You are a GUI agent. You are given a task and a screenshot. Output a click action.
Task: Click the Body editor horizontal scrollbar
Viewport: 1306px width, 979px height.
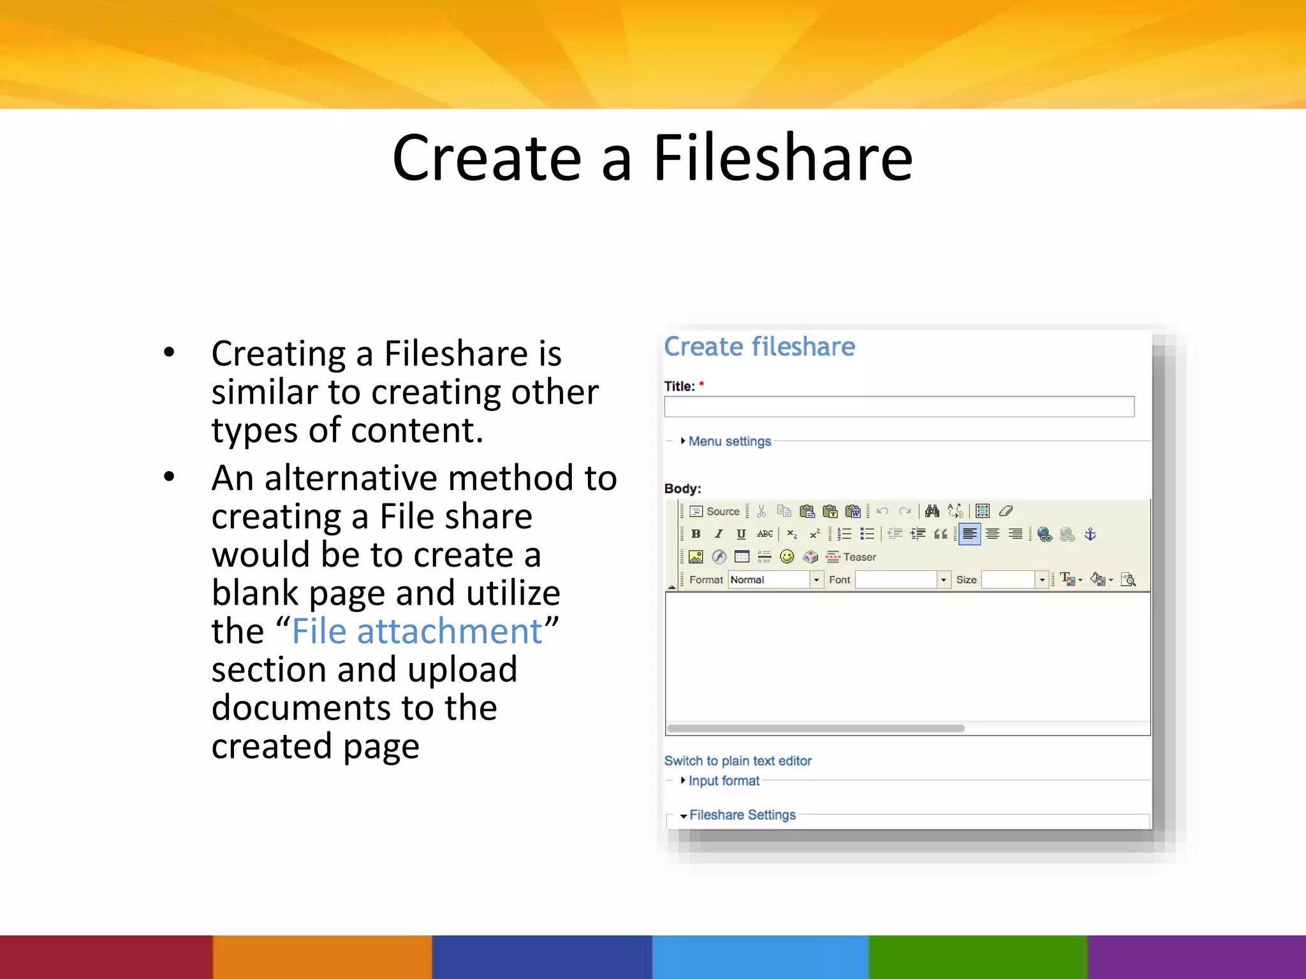pos(816,728)
